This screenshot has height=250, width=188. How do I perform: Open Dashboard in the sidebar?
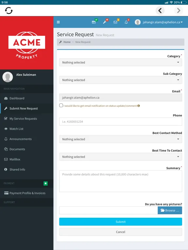(x=27, y=98)
